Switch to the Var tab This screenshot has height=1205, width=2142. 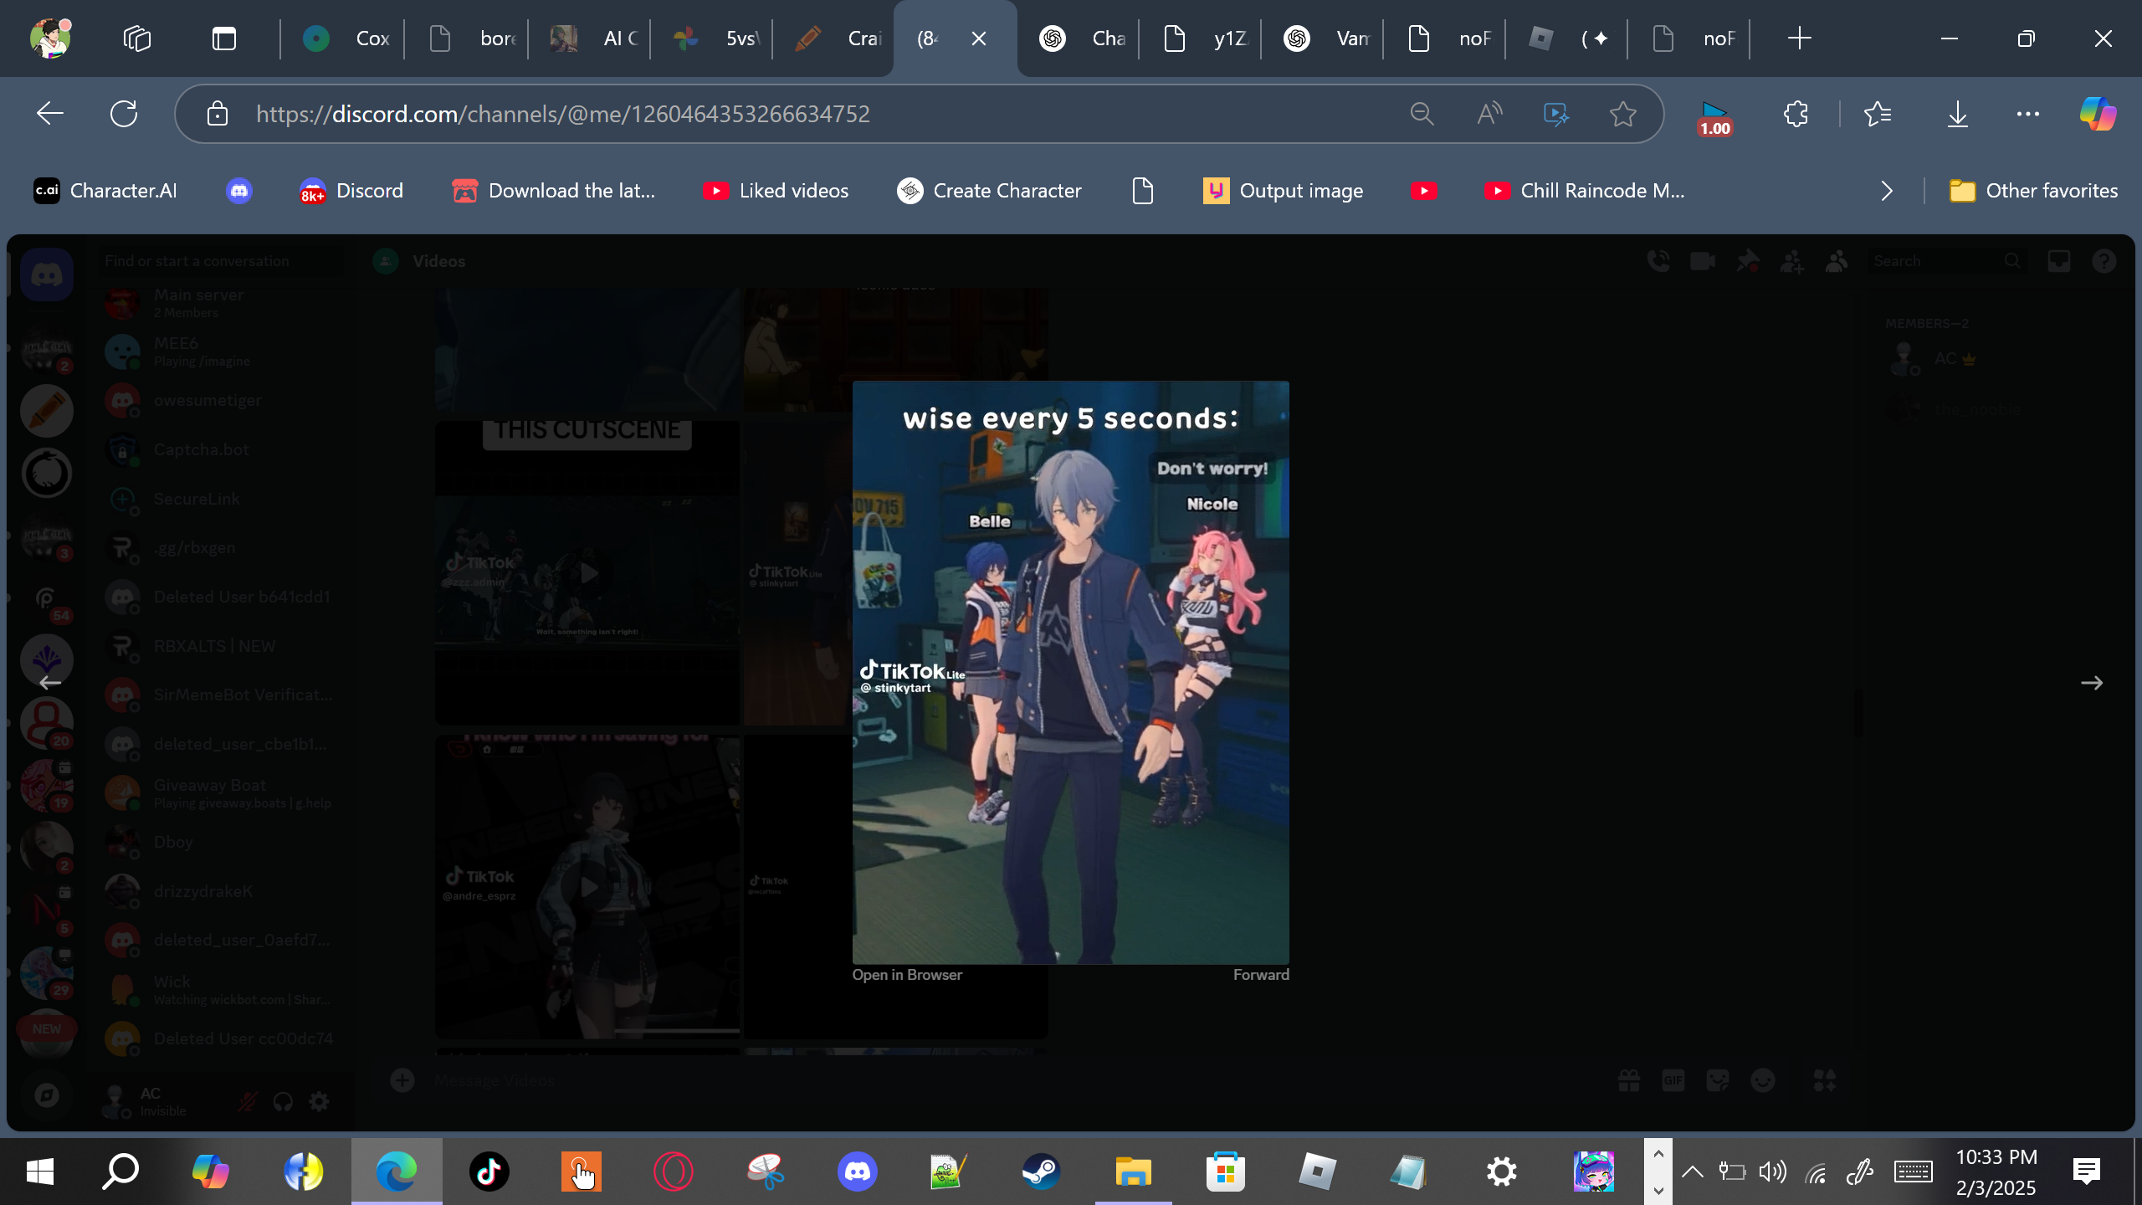(1324, 38)
